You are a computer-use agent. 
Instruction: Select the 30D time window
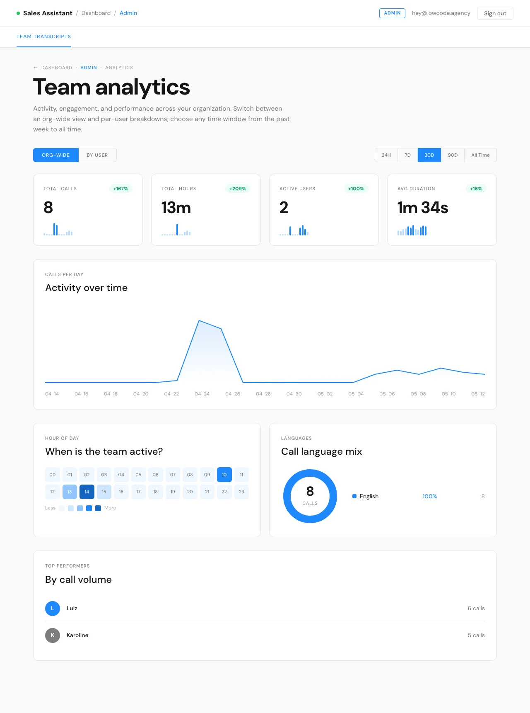coord(429,155)
